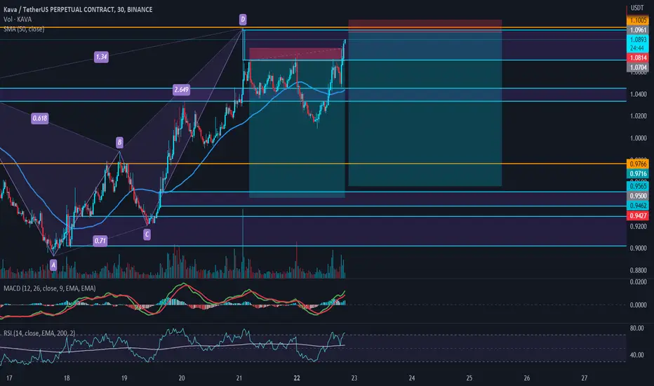Click date 24 on the time axis
The width and height of the screenshot is (654, 386).
[412, 378]
